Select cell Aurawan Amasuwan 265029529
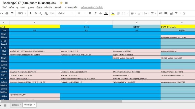The image size is (195, 109). [178, 82]
